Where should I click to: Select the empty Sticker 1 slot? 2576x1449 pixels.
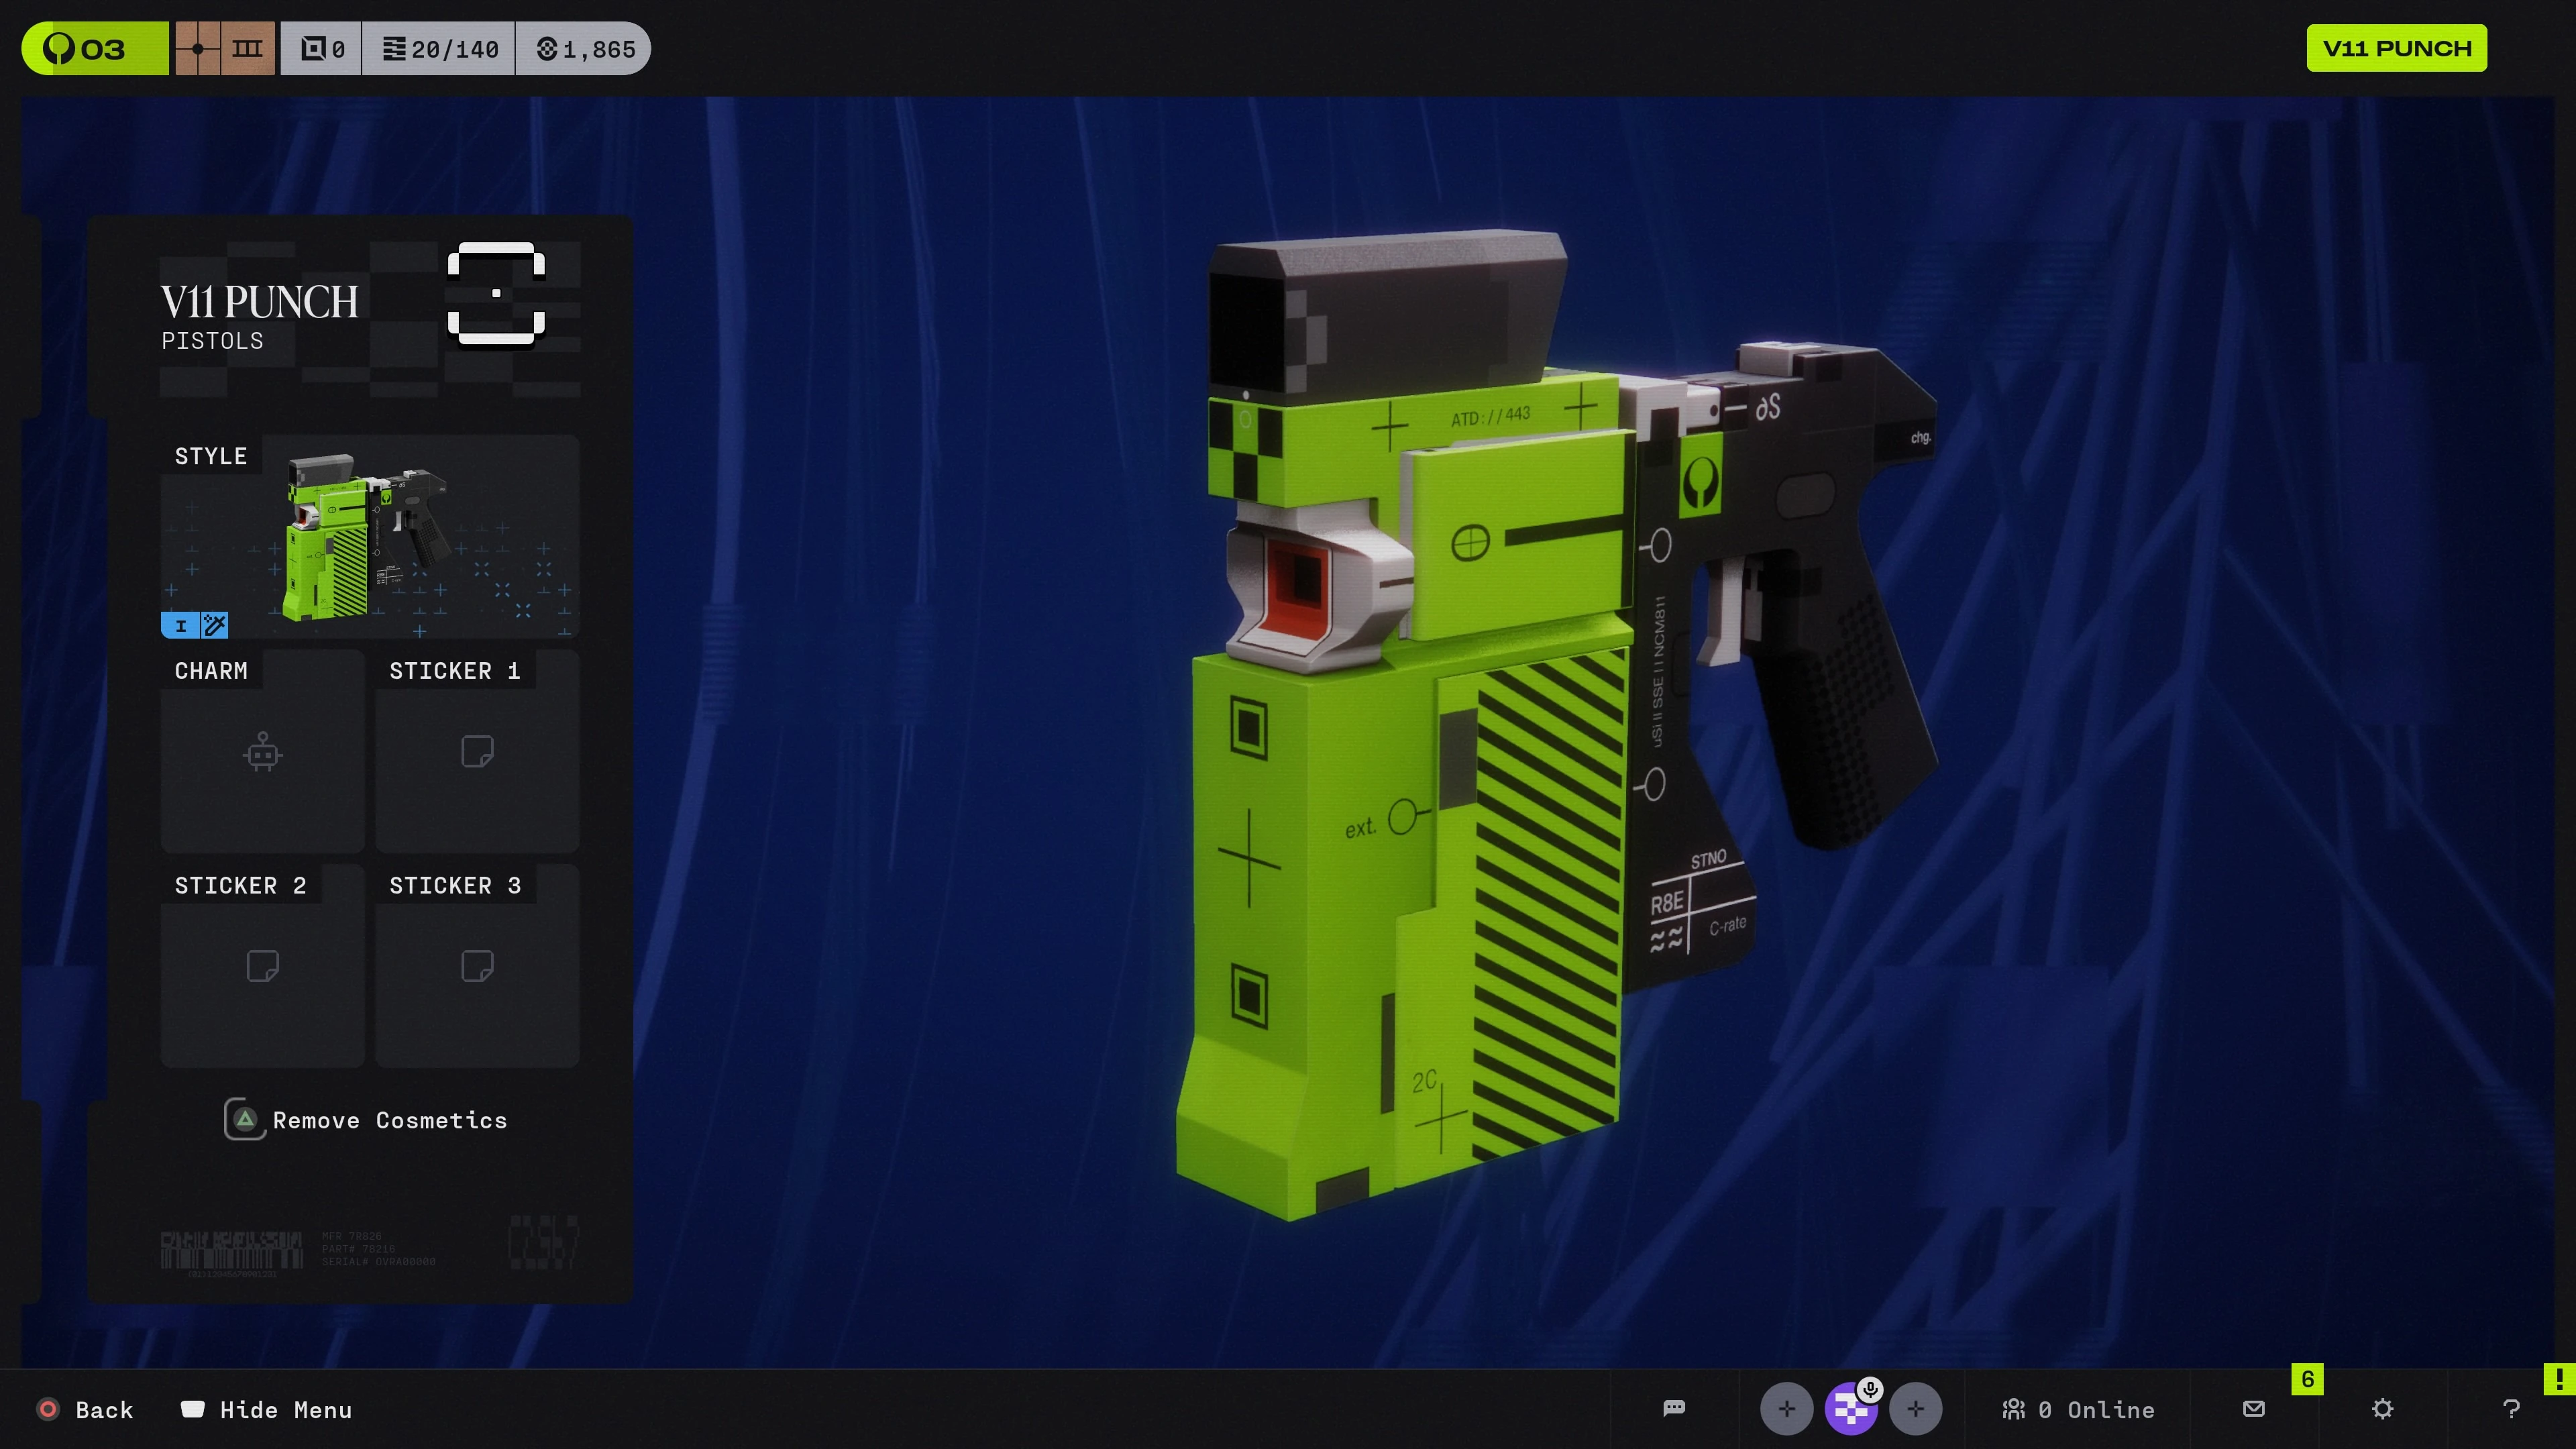click(477, 752)
